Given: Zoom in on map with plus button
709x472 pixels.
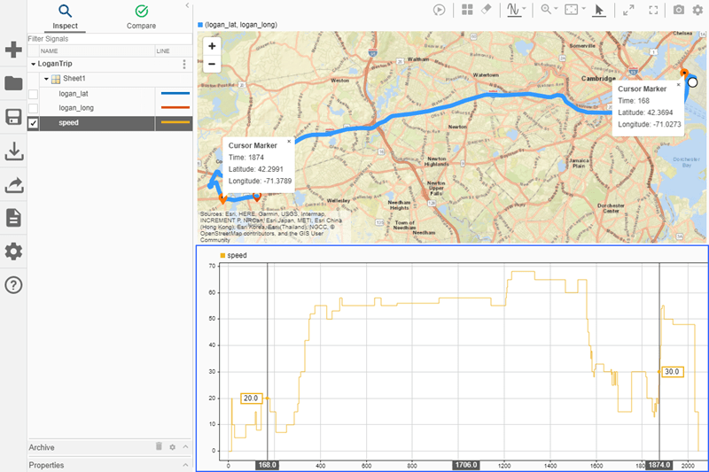Looking at the screenshot, I should [212, 46].
